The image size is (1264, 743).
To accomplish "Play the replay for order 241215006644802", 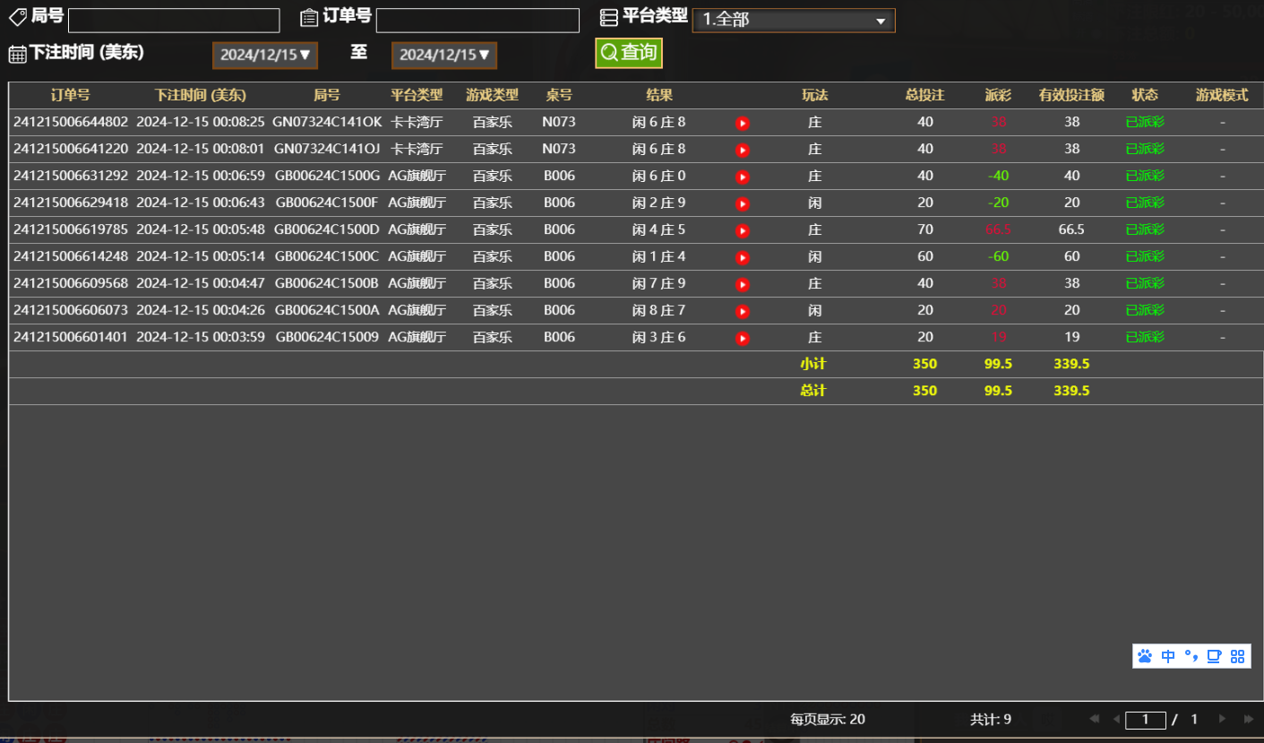I will tap(742, 123).
